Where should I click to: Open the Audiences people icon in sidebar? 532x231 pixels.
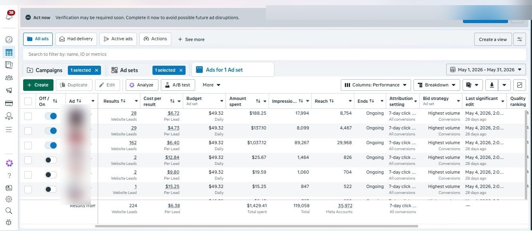click(x=9, y=78)
